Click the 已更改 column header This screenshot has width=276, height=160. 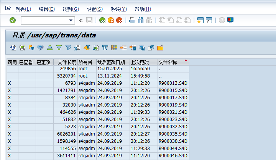(45, 62)
